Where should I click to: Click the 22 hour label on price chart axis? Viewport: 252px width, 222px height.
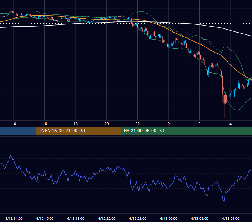137,124
